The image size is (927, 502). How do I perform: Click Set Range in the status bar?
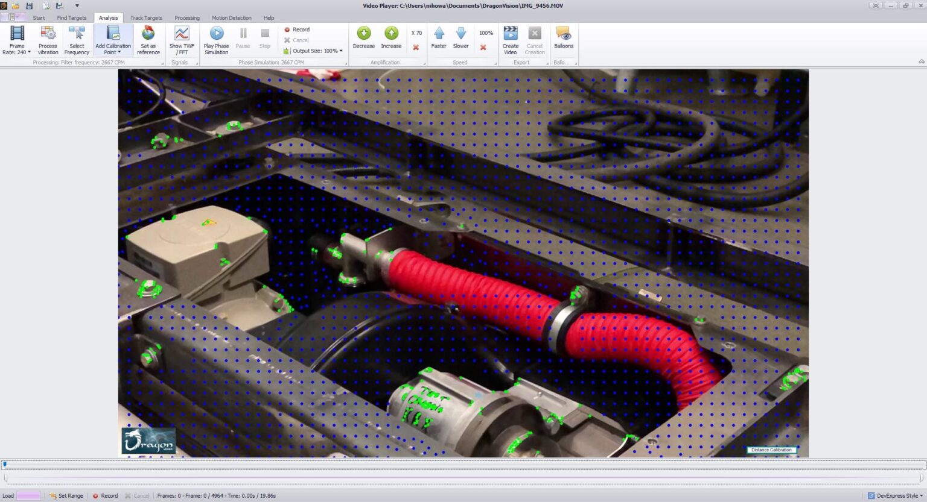(x=66, y=496)
